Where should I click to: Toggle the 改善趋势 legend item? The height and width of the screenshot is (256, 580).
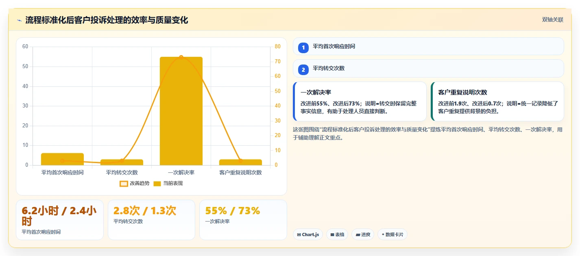pos(135,183)
